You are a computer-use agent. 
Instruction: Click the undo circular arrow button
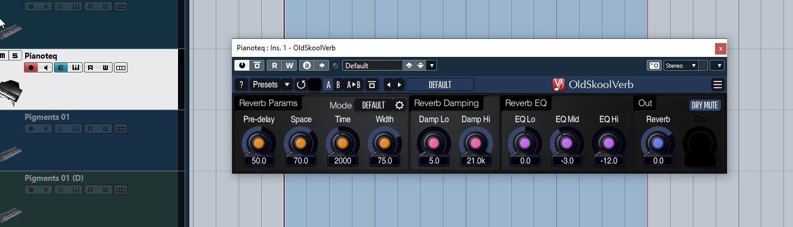coord(301,84)
